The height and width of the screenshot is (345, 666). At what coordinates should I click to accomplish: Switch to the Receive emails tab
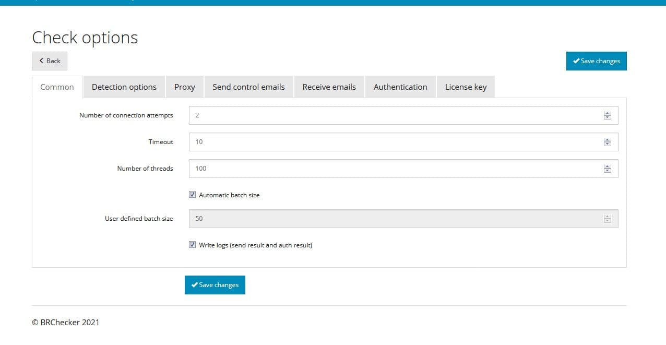[329, 87]
